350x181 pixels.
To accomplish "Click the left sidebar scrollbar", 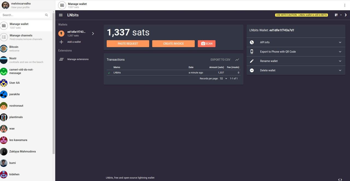I will click(x=54, y=84).
